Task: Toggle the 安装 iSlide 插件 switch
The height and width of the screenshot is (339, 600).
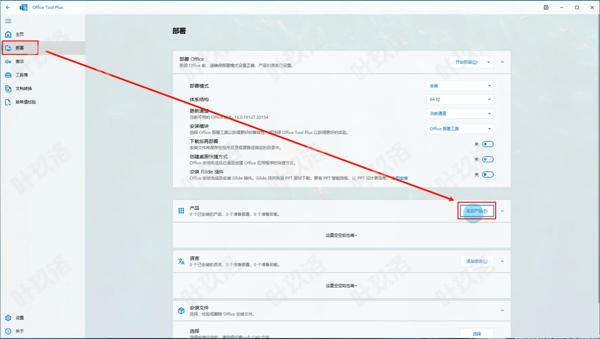Action: coord(488,175)
